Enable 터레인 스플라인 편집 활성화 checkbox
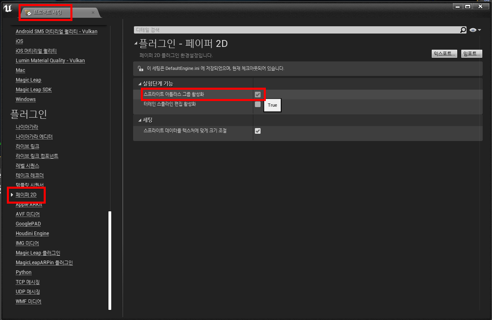Image resolution: width=492 pixels, height=320 pixels. 258,104
